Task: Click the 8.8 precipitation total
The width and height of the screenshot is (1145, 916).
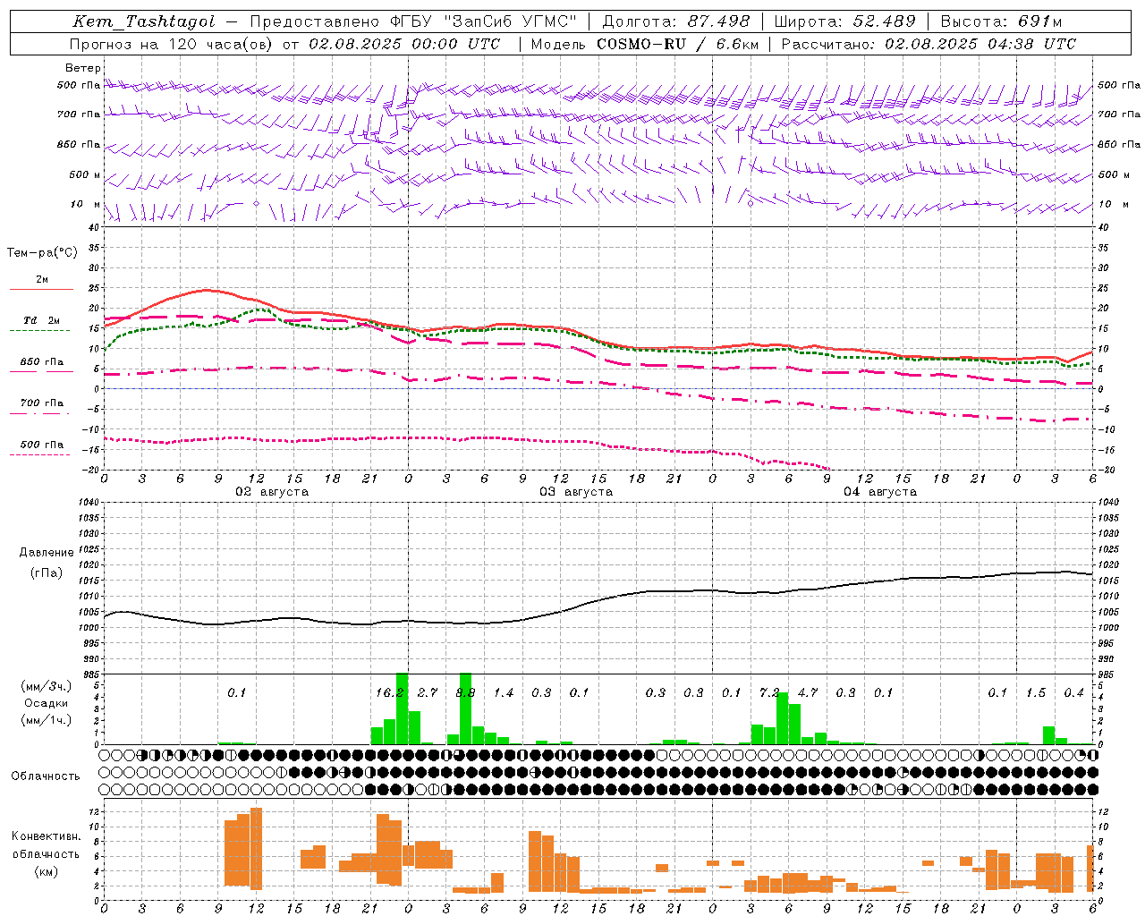Action: coord(465,692)
